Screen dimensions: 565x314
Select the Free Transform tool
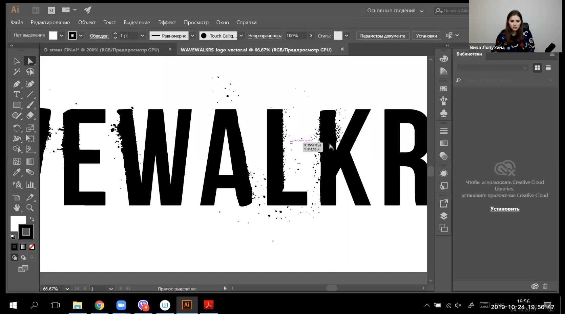click(30, 138)
